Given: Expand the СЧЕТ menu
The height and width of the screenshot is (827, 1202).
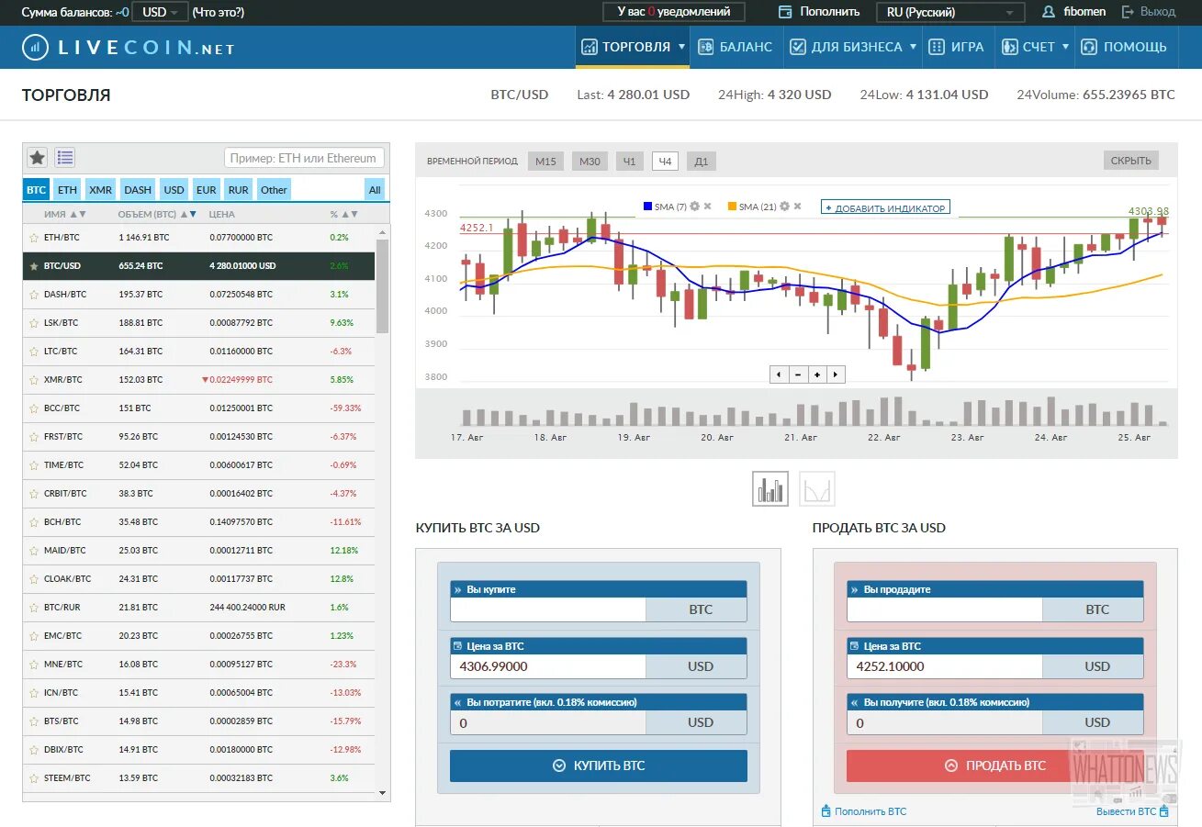Looking at the screenshot, I should click(1035, 47).
